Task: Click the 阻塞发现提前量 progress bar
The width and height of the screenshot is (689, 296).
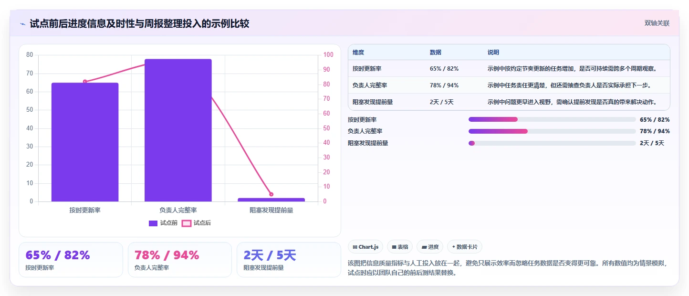Action: (x=552, y=143)
